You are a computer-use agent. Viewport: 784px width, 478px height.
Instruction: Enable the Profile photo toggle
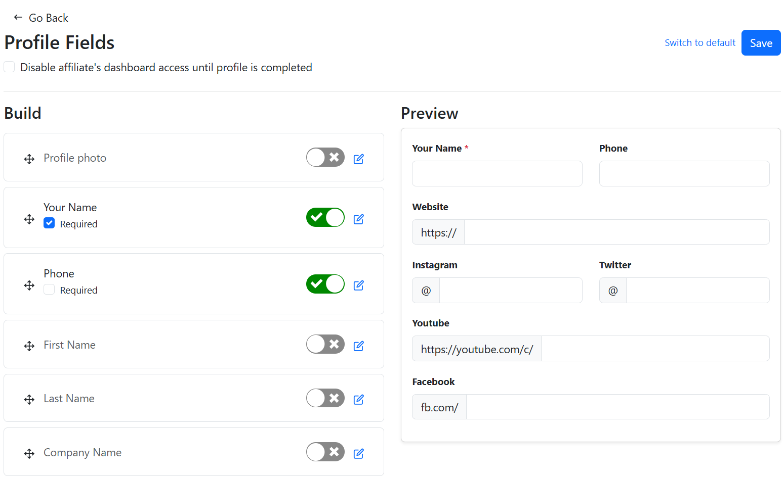pos(325,157)
